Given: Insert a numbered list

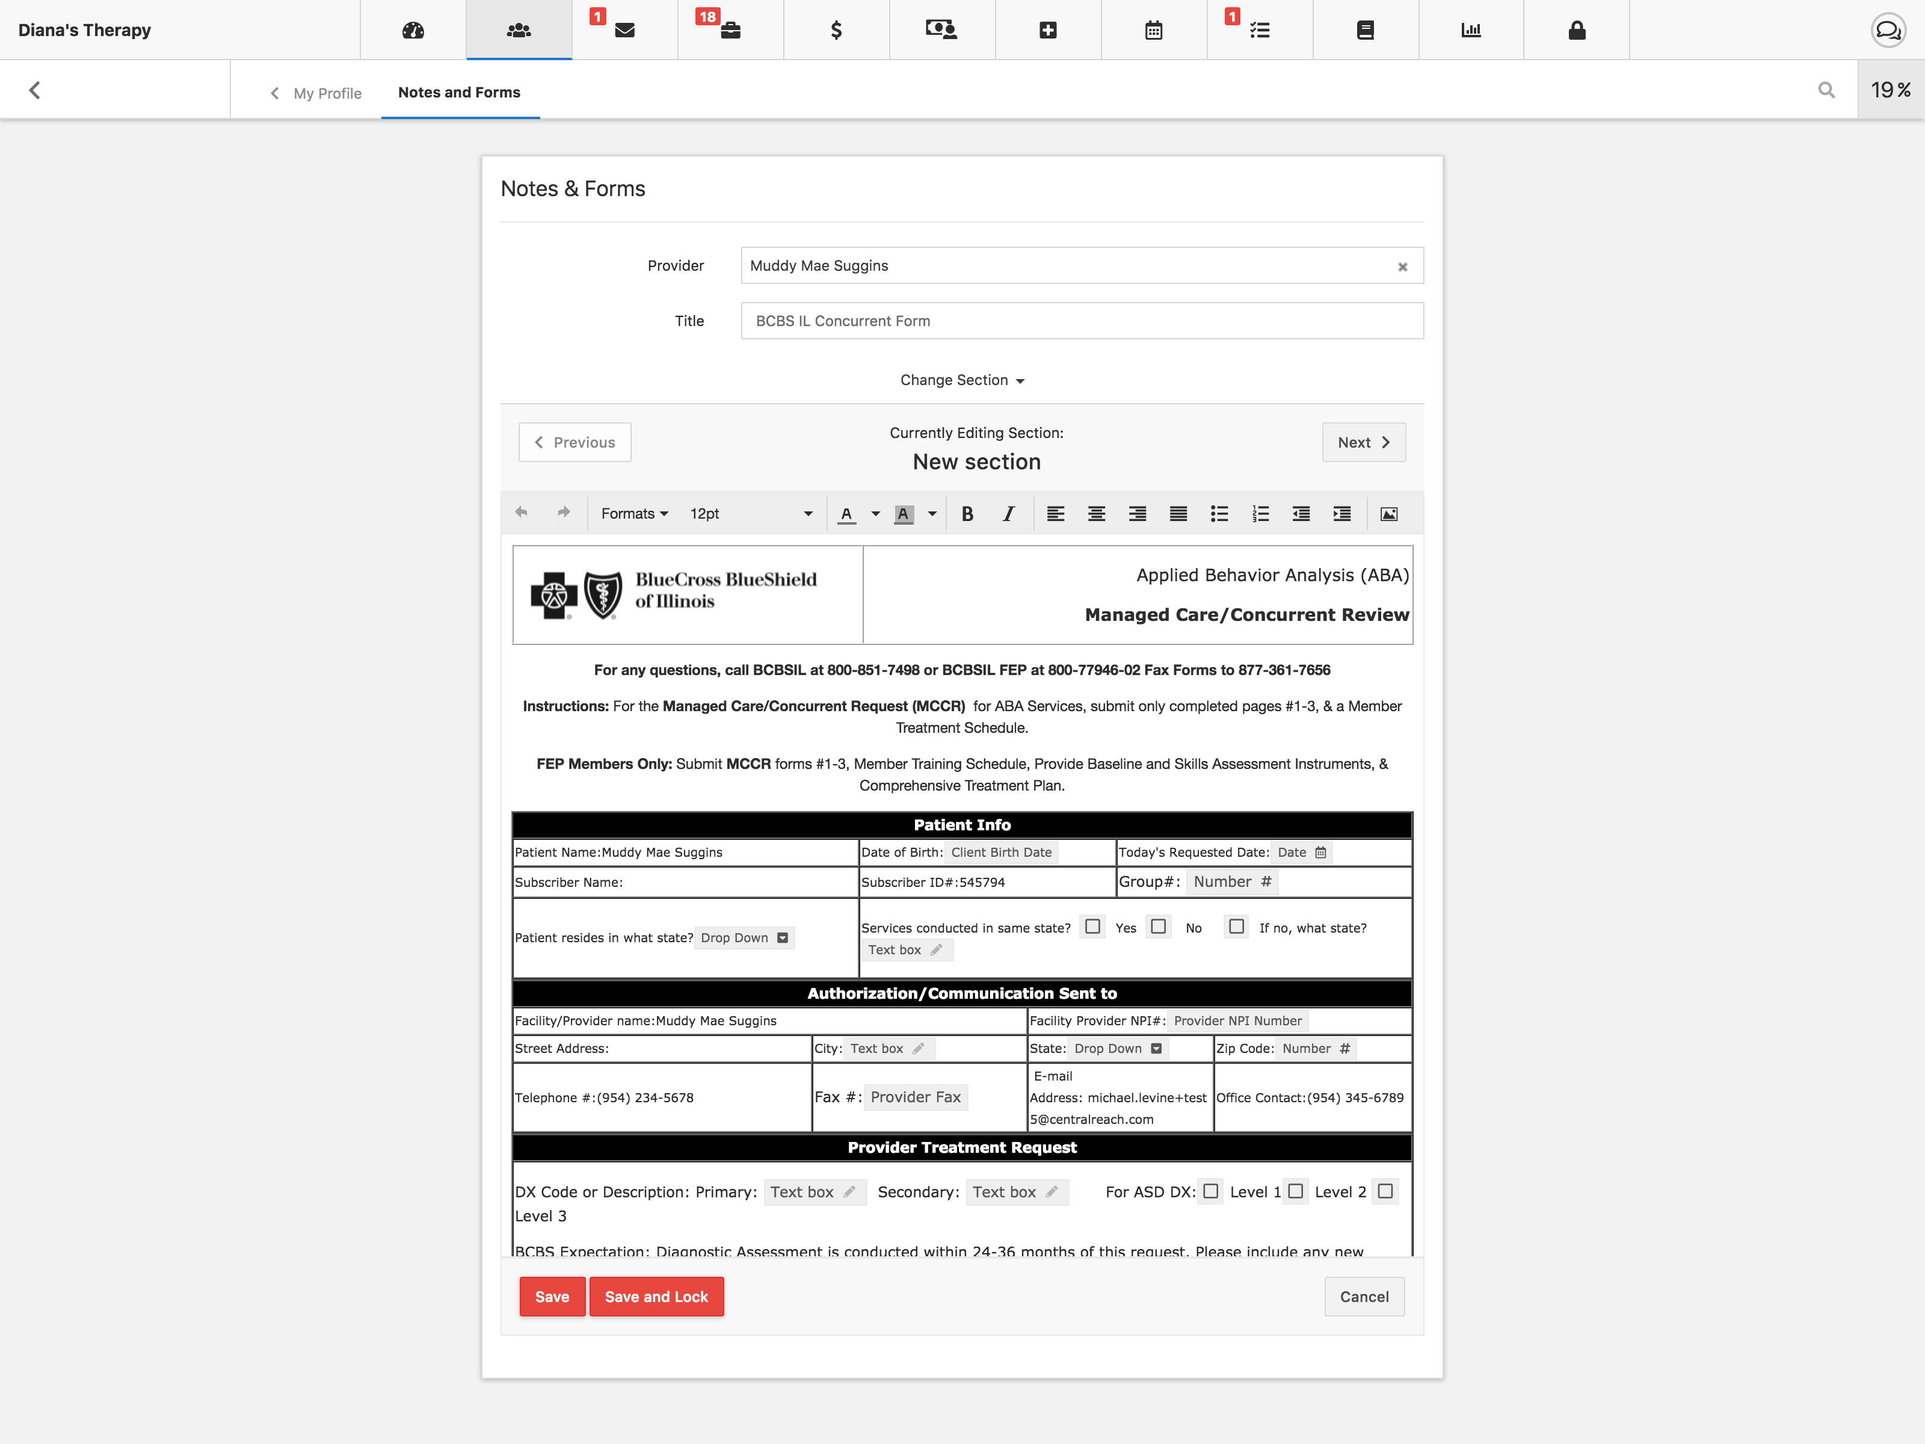Looking at the screenshot, I should [x=1260, y=514].
